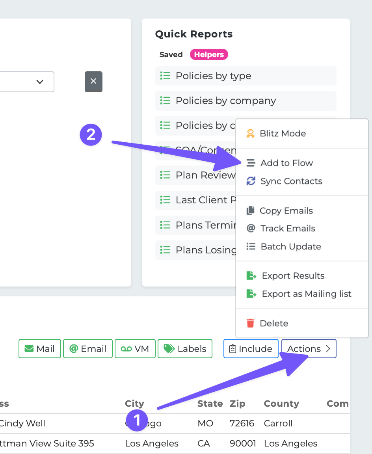Image resolution: width=372 pixels, height=454 pixels.
Task: Click the Copy Emails icon
Action: [x=250, y=210]
